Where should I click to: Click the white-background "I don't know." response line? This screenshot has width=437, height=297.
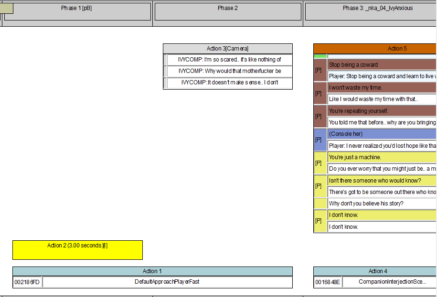tap(382, 227)
